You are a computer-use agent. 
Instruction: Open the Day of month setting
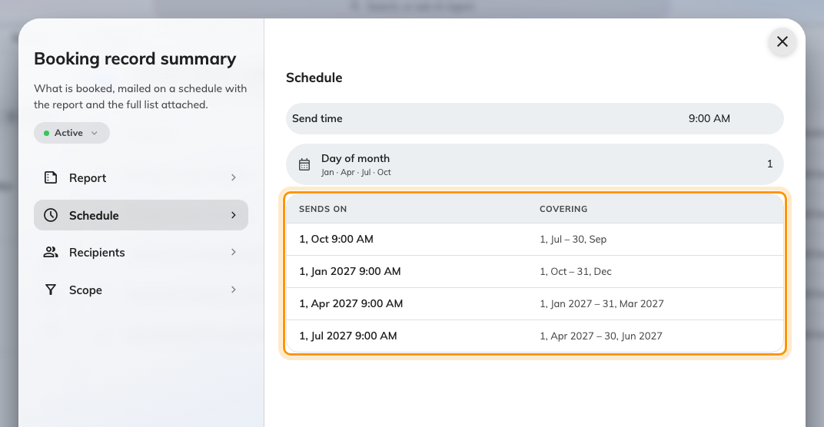pos(534,164)
